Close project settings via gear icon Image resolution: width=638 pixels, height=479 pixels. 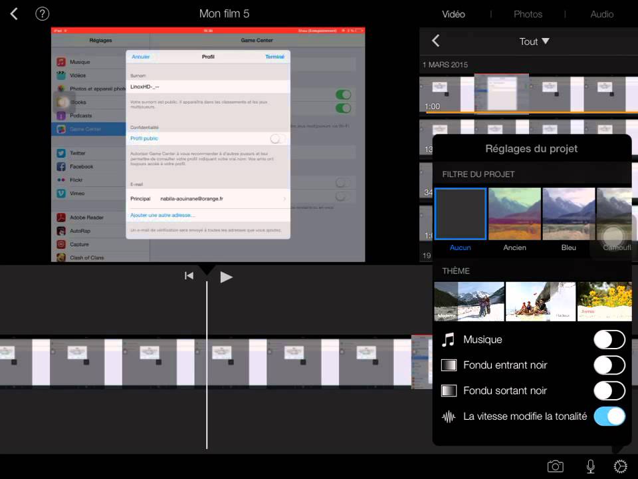coord(620,466)
